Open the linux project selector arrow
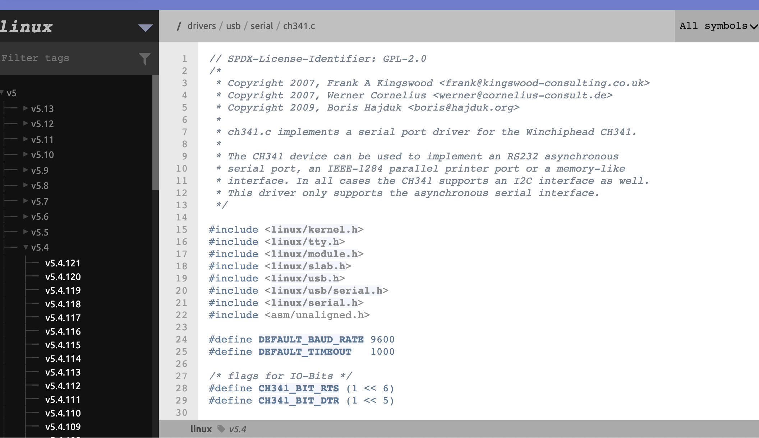The image size is (759, 438). pyautogui.click(x=145, y=28)
